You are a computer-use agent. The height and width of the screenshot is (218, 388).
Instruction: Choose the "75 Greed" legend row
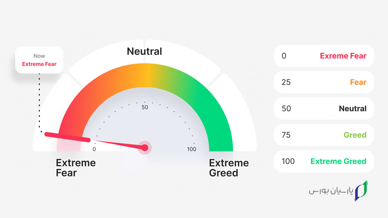tap(324, 135)
